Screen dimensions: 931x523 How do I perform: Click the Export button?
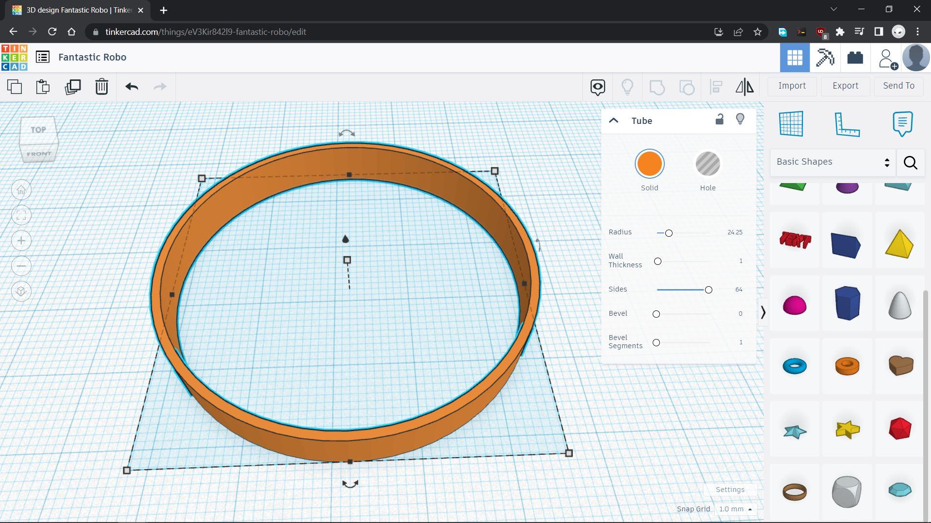point(845,86)
